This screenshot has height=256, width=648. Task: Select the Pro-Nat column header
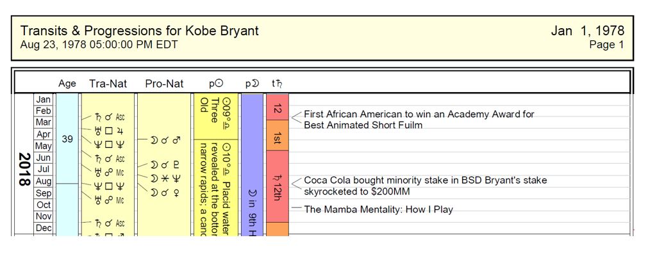pyautogui.click(x=164, y=83)
